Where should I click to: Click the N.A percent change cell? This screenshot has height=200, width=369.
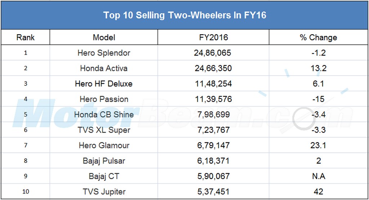pos(318,177)
